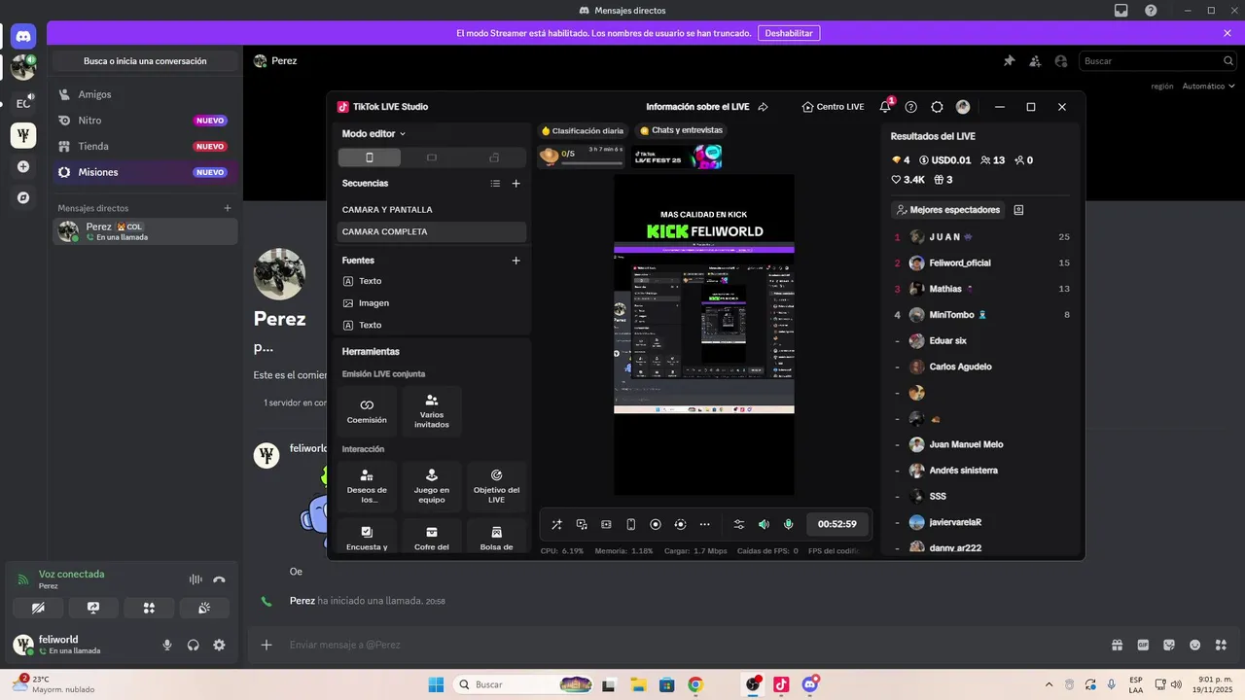
Task: Disable Streamer mode with Deshabilitar
Action: point(788,33)
